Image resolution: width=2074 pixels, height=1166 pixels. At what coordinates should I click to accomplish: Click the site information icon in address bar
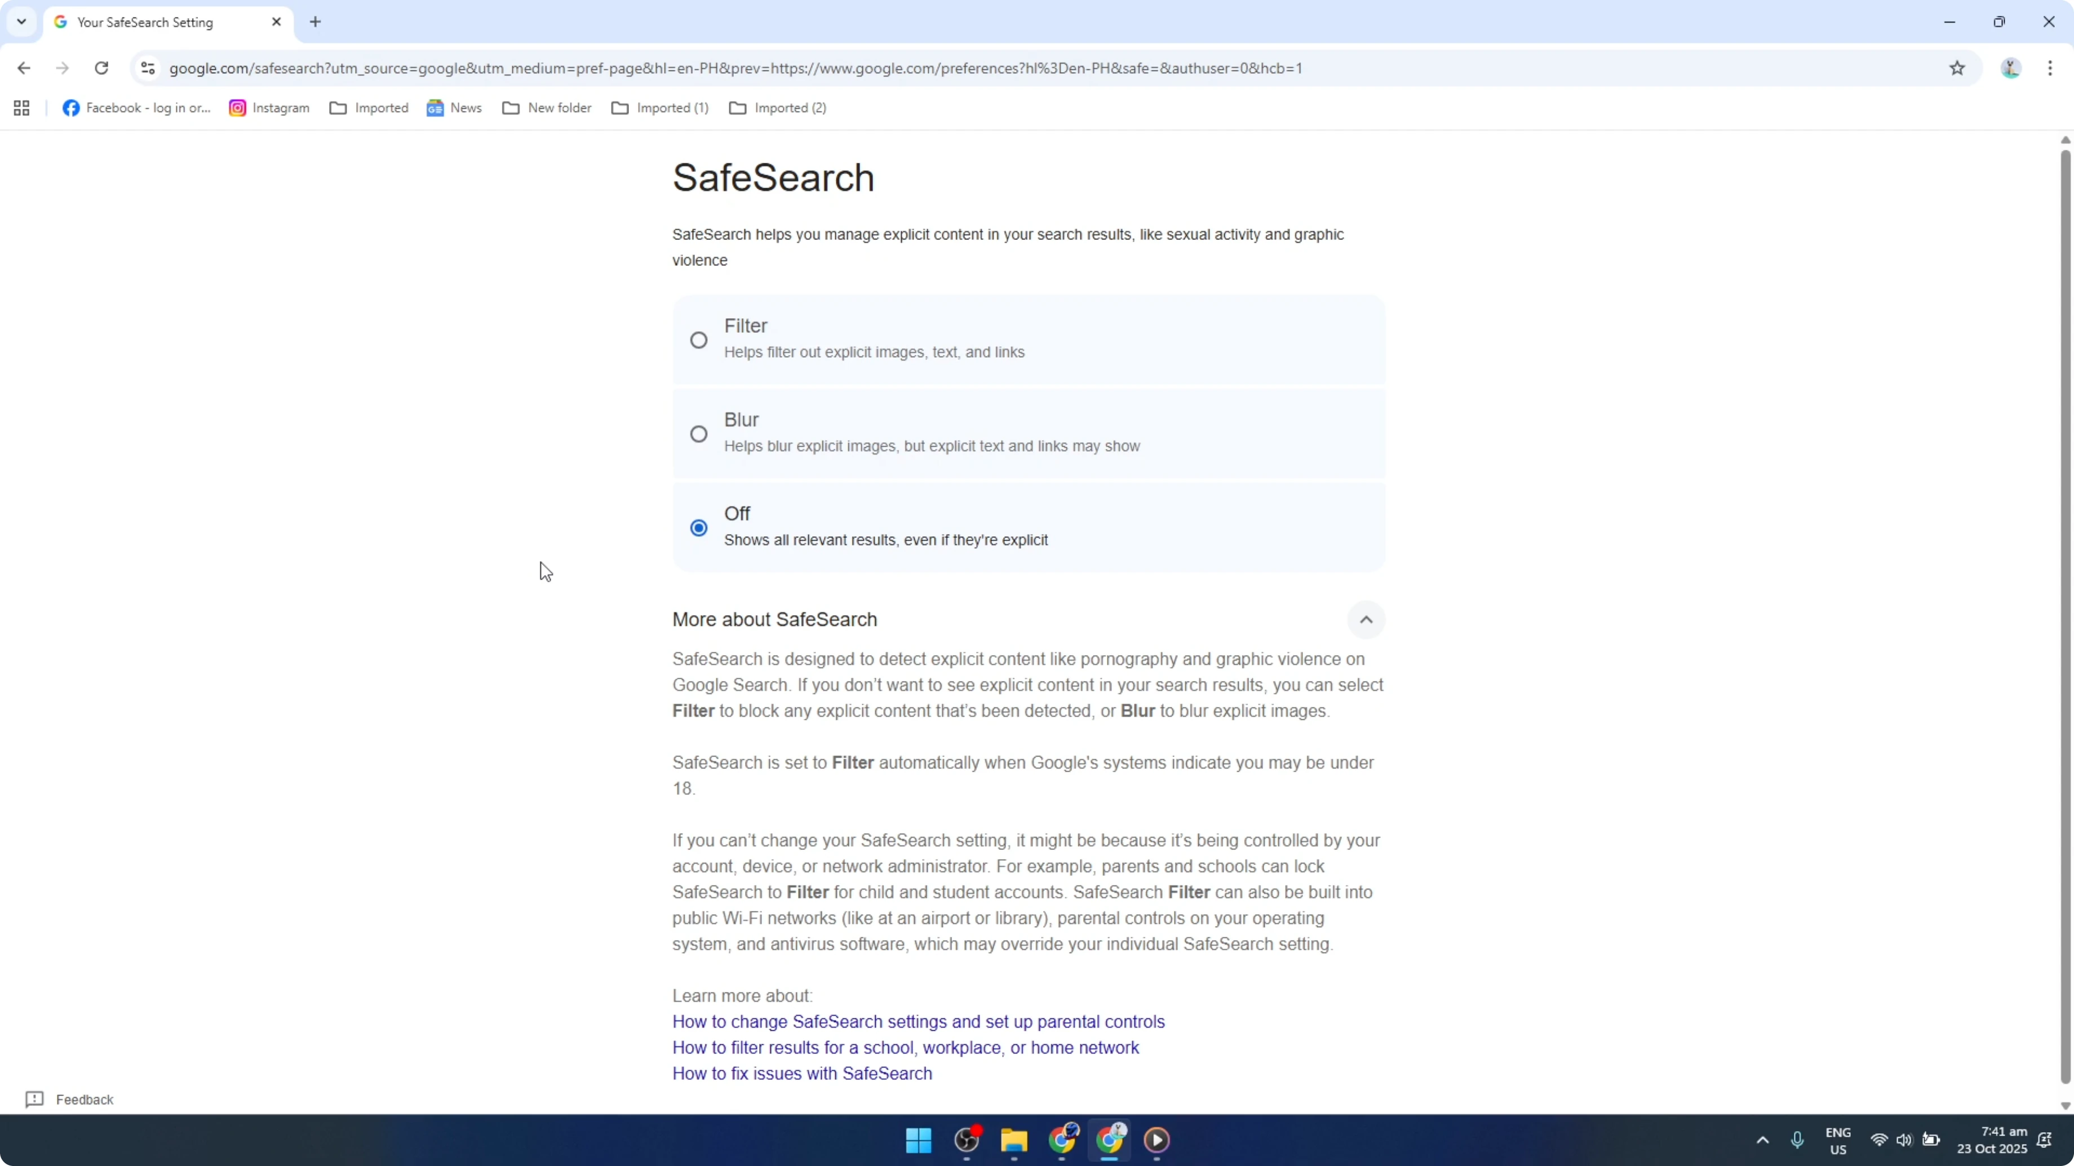[x=147, y=68]
